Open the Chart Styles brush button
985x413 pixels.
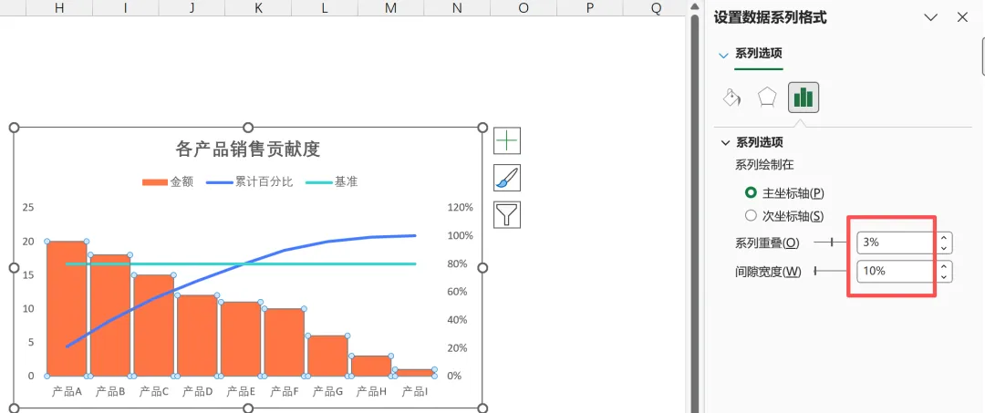pyautogui.click(x=507, y=178)
